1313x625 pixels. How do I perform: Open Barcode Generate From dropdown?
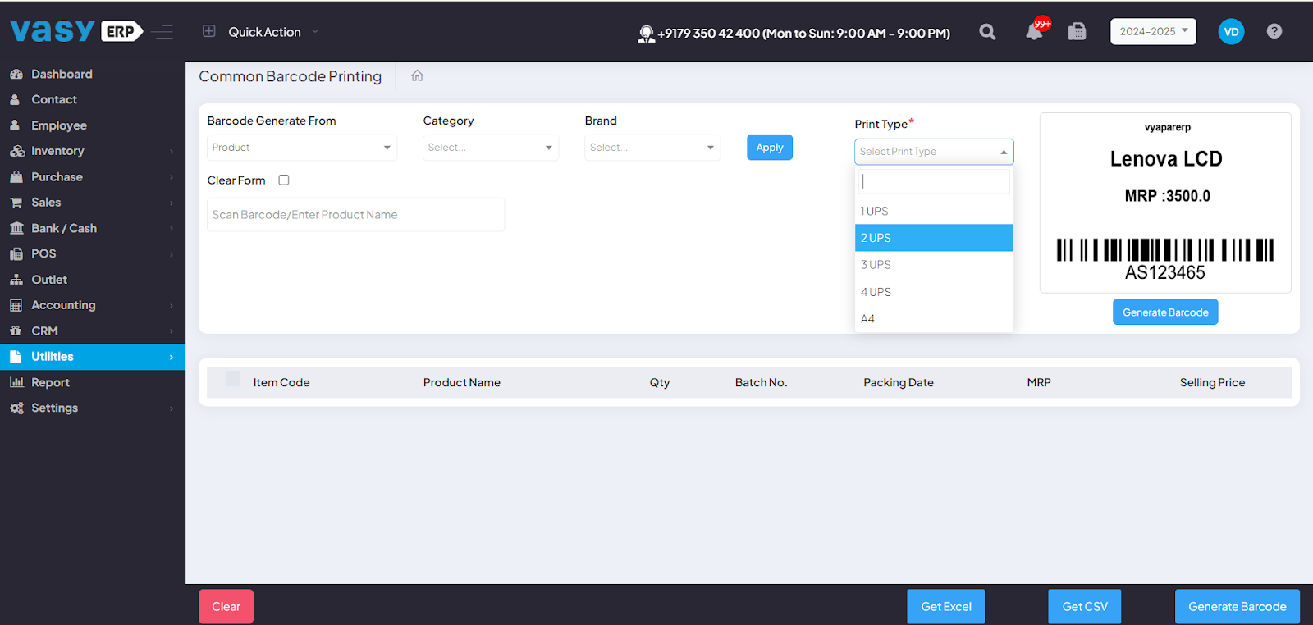302,148
